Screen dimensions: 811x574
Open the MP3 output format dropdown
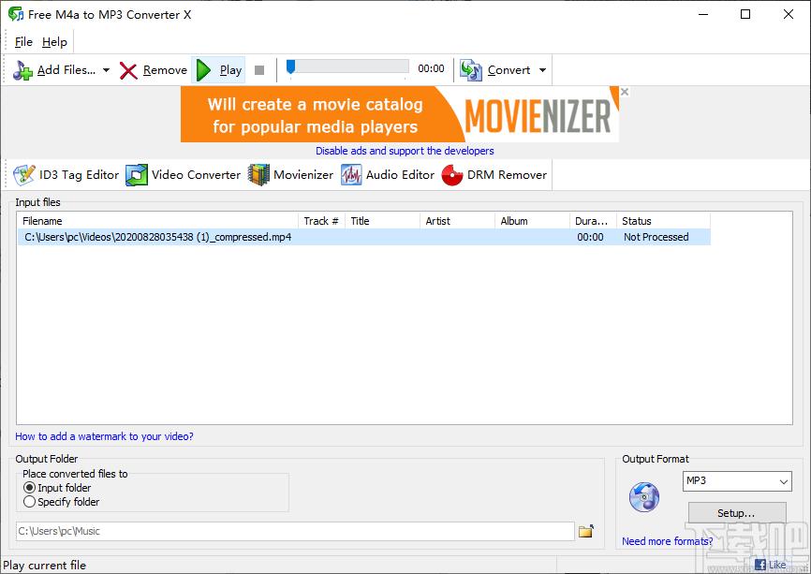coord(737,481)
